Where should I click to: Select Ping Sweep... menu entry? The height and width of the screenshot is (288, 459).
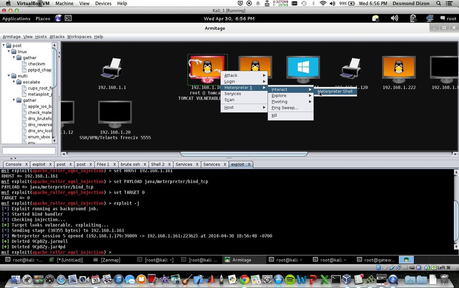point(291,108)
